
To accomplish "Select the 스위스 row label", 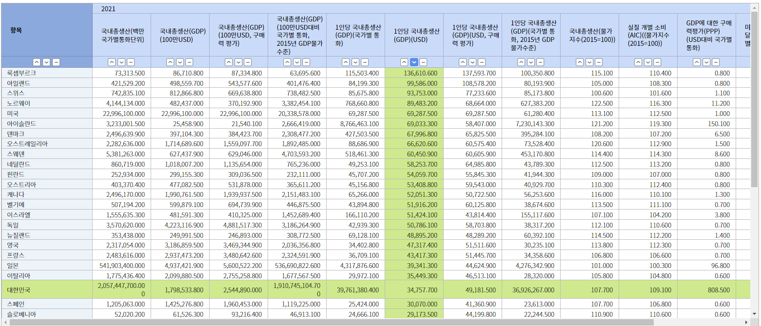I will point(16,93).
